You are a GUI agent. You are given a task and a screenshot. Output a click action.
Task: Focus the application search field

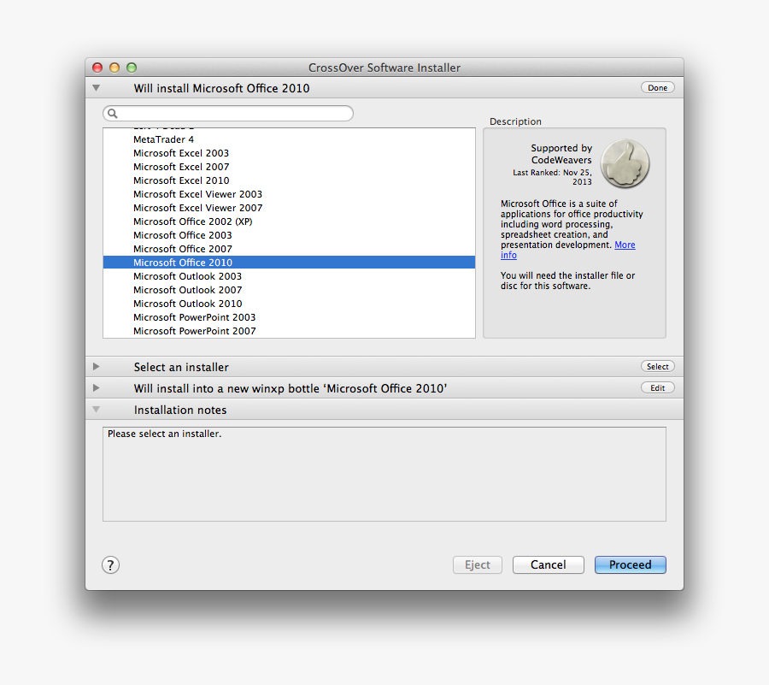(228, 114)
